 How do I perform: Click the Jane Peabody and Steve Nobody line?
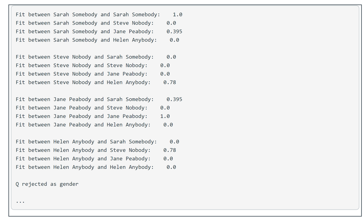[x=92, y=108]
